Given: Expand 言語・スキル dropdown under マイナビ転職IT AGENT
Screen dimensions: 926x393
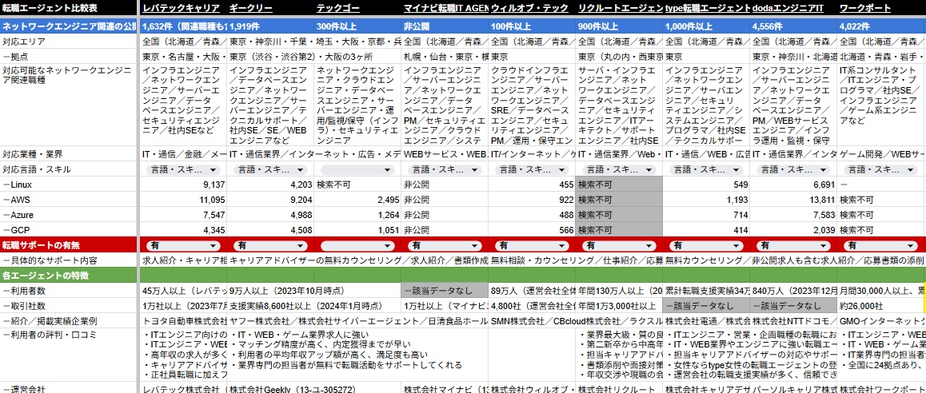Looking at the screenshot, I should click(x=445, y=169).
